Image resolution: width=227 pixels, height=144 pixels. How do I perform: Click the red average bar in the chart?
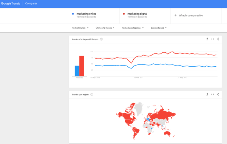(82, 66)
